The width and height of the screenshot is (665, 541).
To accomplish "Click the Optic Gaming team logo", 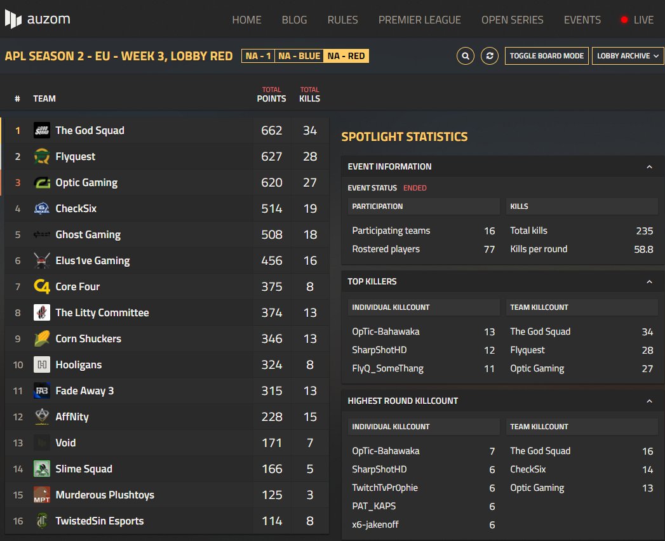I will [x=41, y=183].
